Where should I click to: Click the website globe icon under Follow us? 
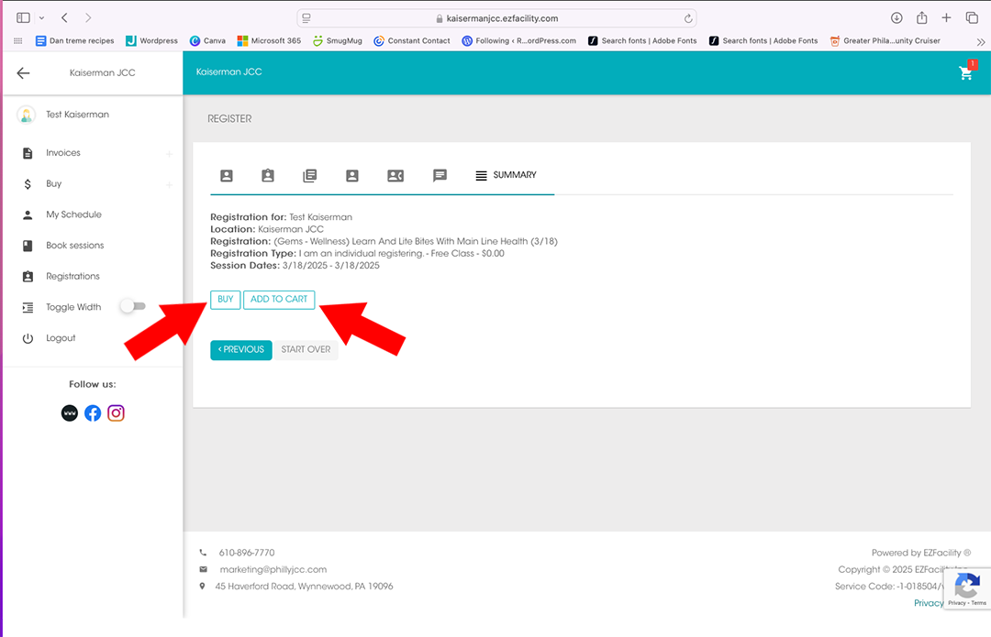[x=70, y=413]
